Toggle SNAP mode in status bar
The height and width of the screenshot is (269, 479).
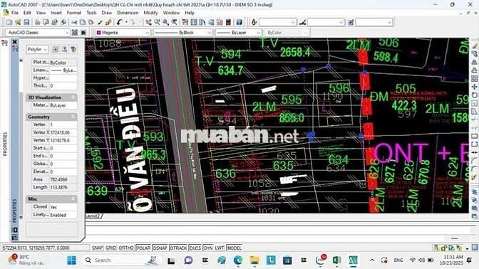[x=97, y=248]
